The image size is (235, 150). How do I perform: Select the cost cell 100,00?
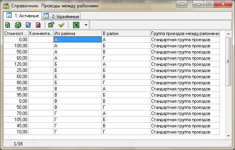pyautogui.click(x=16, y=46)
